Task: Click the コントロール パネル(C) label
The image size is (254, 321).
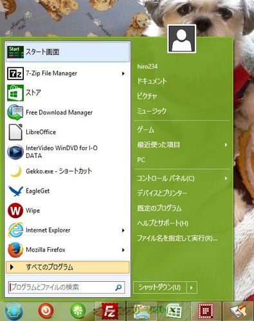Action: tap(166, 178)
